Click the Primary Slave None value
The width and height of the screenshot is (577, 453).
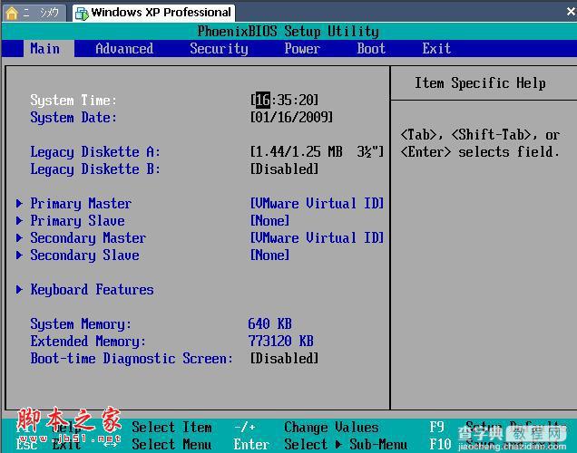point(269,220)
